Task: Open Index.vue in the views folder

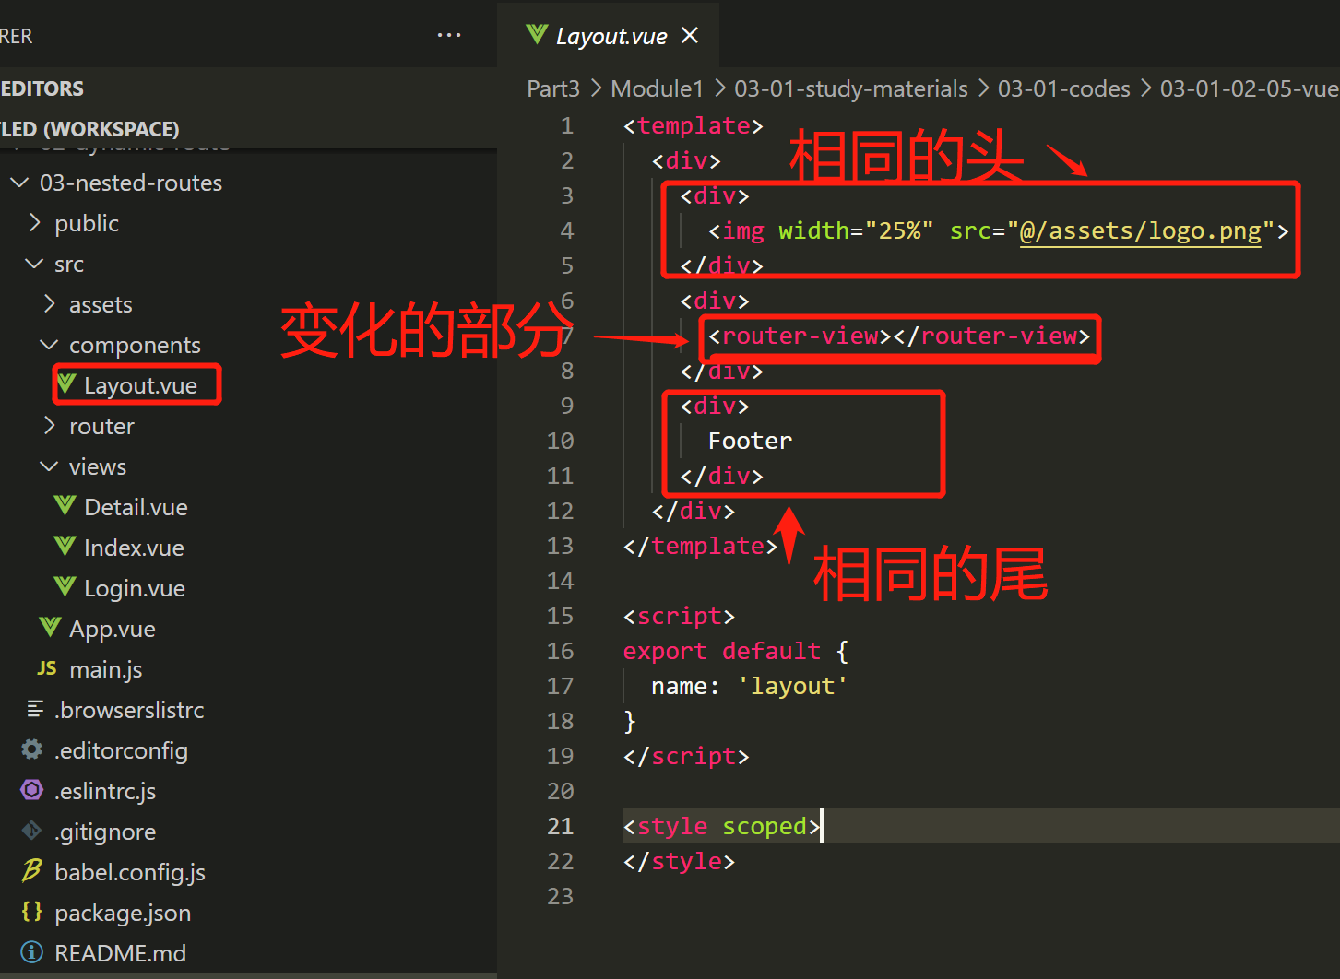Action: pos(134,548)
